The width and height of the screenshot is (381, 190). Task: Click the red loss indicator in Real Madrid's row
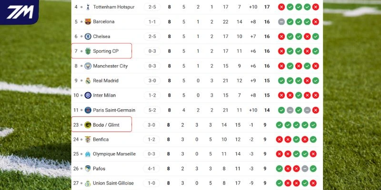(x=307, y=81)
